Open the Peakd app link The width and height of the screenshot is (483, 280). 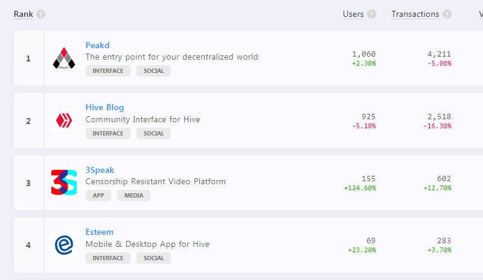pyautogui.click(x=97, y=45)
